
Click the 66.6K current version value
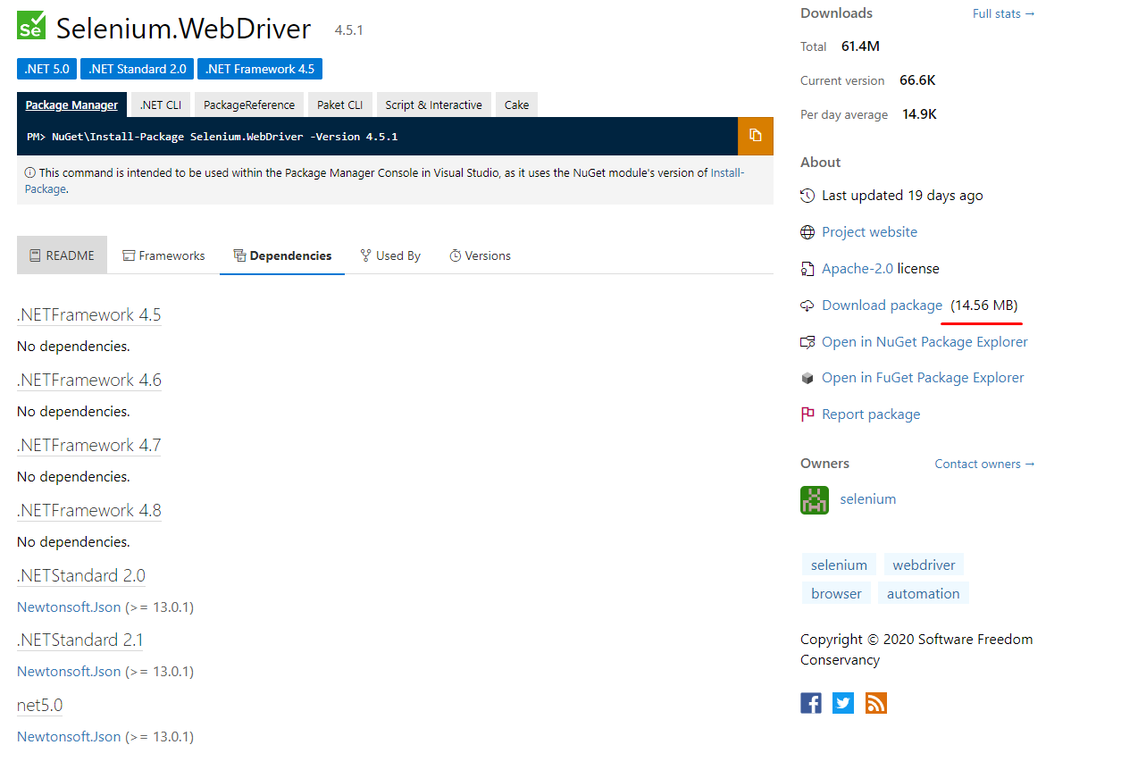pos(917,80)
